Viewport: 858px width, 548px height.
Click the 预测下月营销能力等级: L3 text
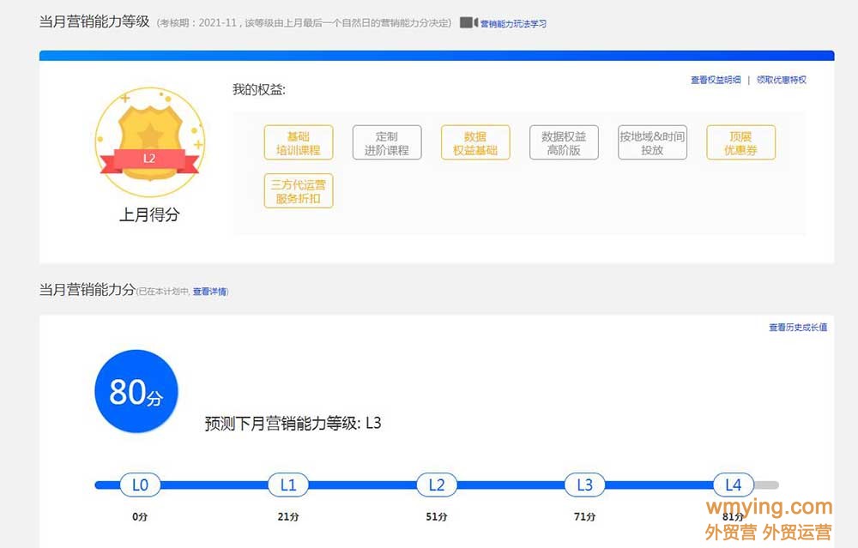coord(293,423)
